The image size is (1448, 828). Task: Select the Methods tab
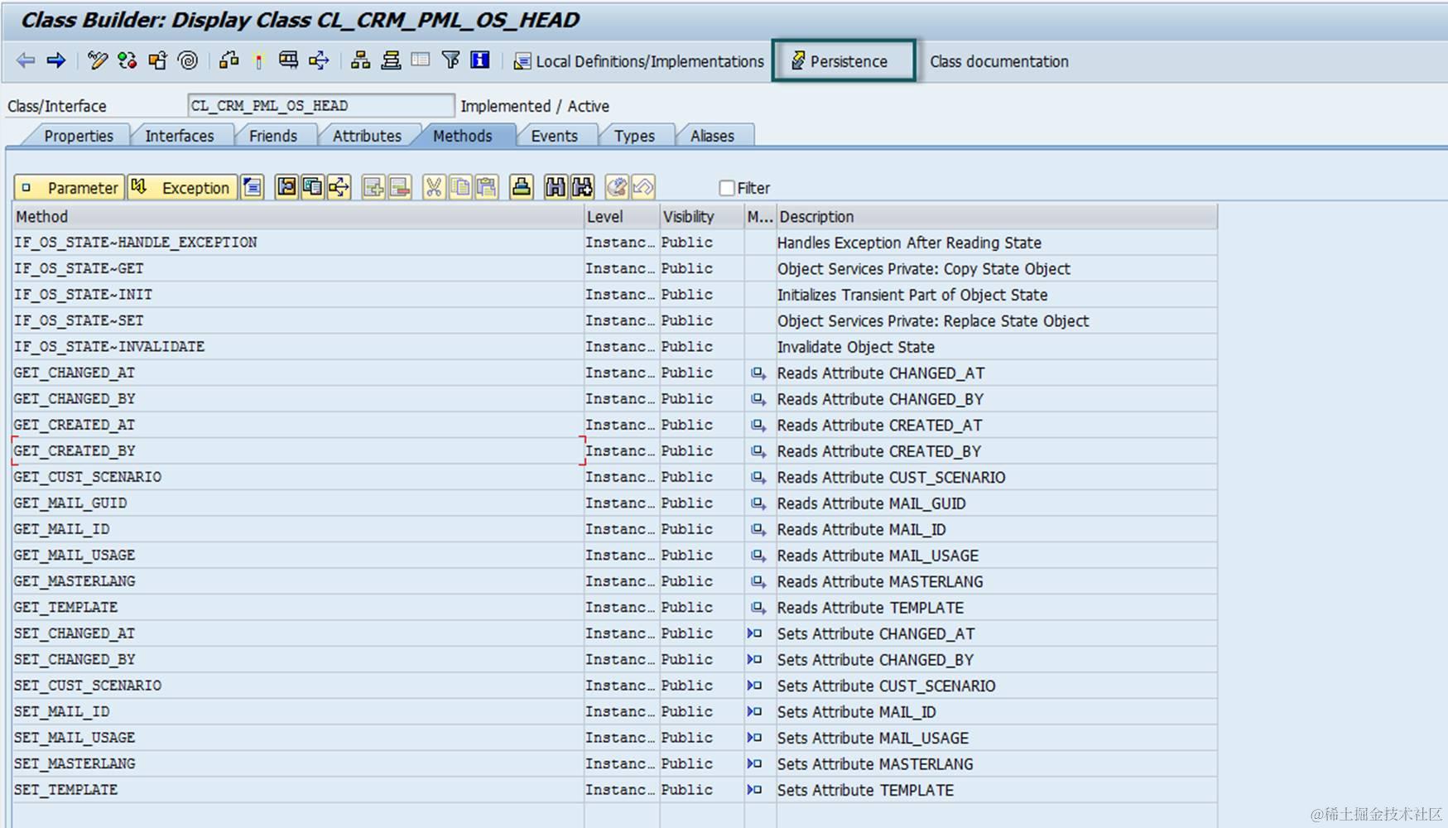coord(462,136)
